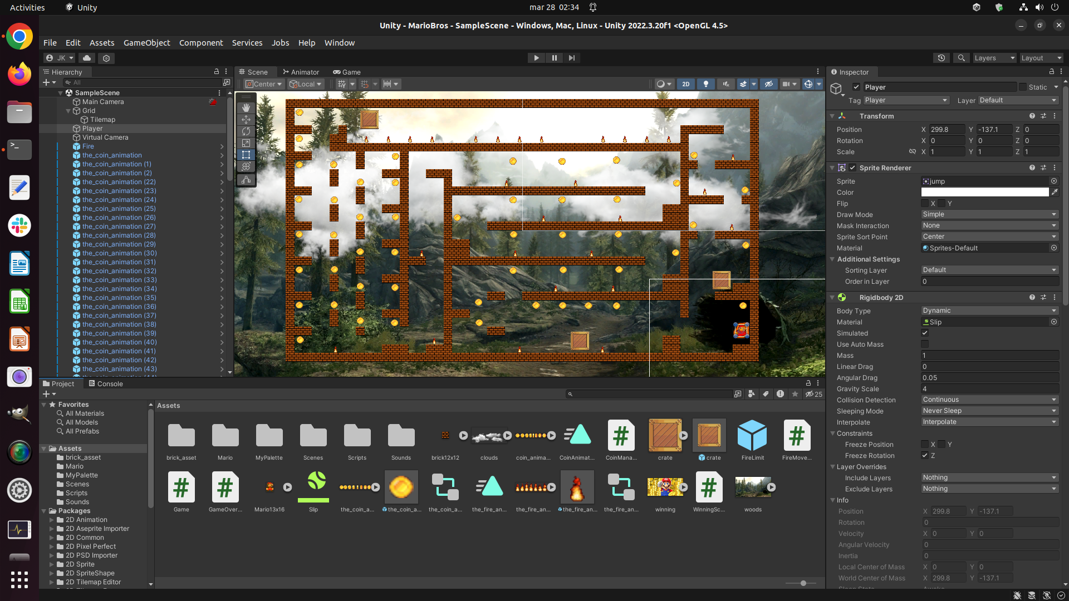The image size is (1069, 601).
Task: Toggle 2D view mode button
Action: click(686, 84)
